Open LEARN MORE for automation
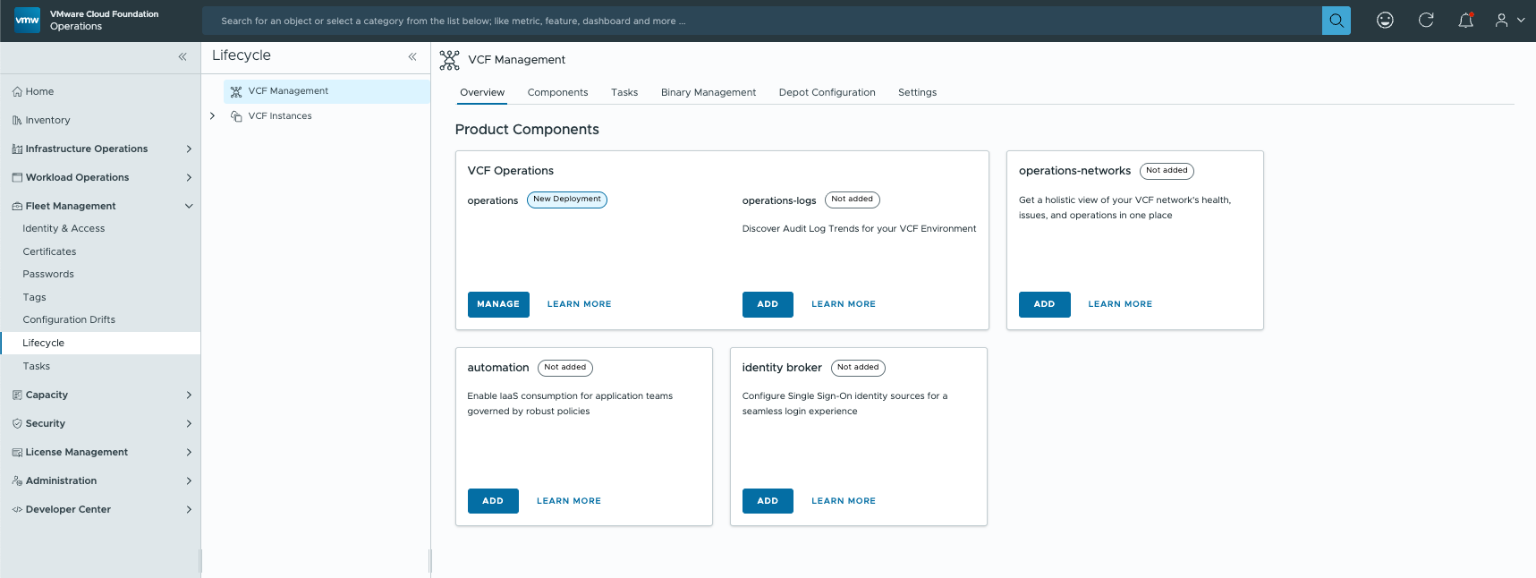Viewport: 1536px width, 578px height. (569, 501)
